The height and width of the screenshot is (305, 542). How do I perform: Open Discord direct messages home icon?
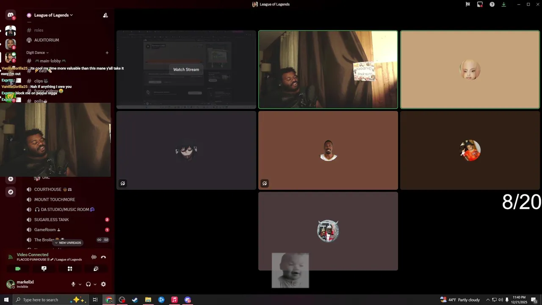pos(11,15)
